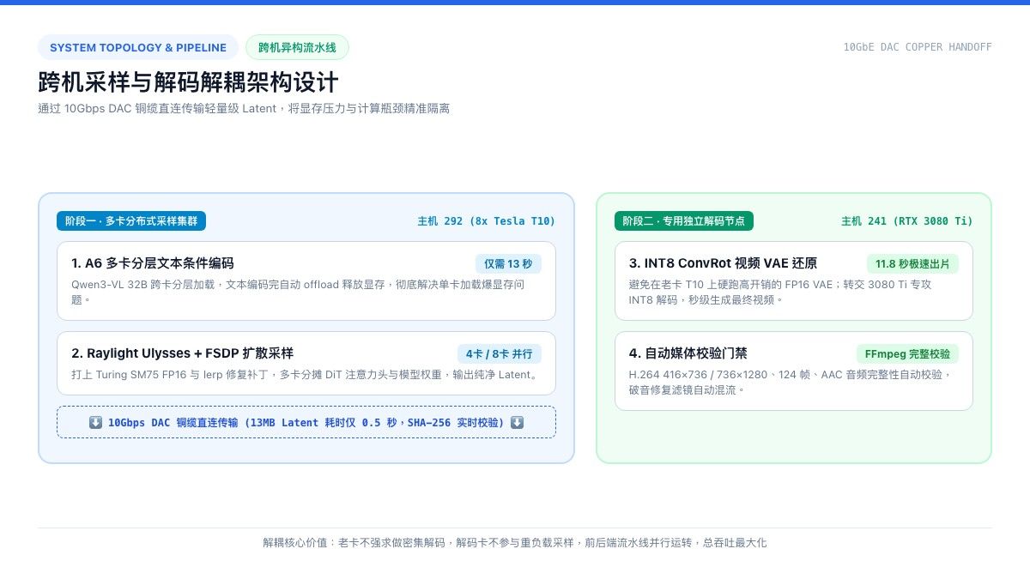Screen dimensions: 1030x579
Task: Click the "阶段一 · 多卡分布式采样集群" stage label
Action: tap(131, 220)
